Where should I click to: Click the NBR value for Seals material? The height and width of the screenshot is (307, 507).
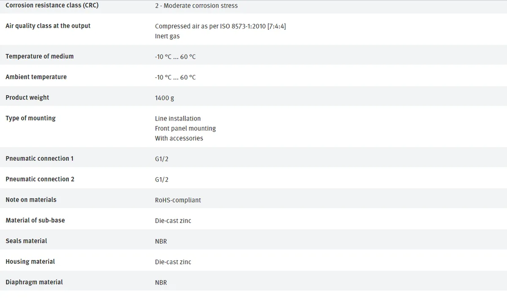pyautogui.click(x=161, y=241)
